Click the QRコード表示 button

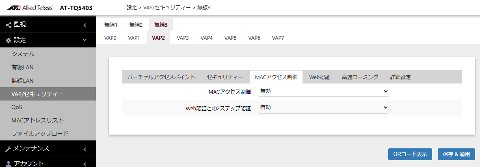pyautogui.click(x=410, y=154)
